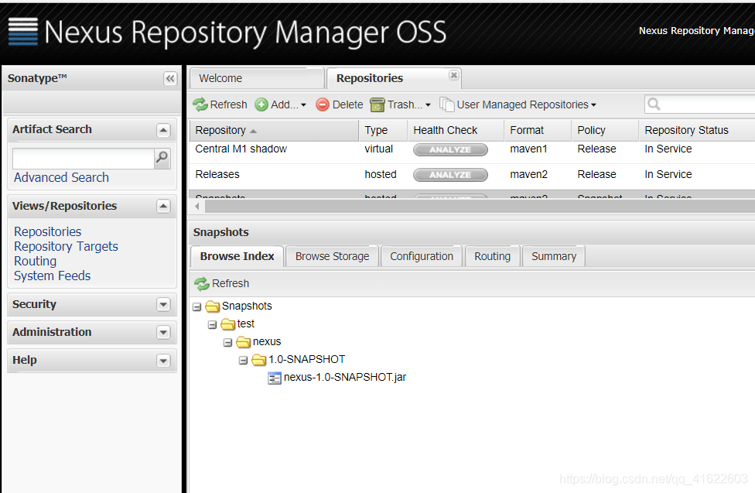
Task: Click the Trash bin icon
Action: tap(377, 104)
